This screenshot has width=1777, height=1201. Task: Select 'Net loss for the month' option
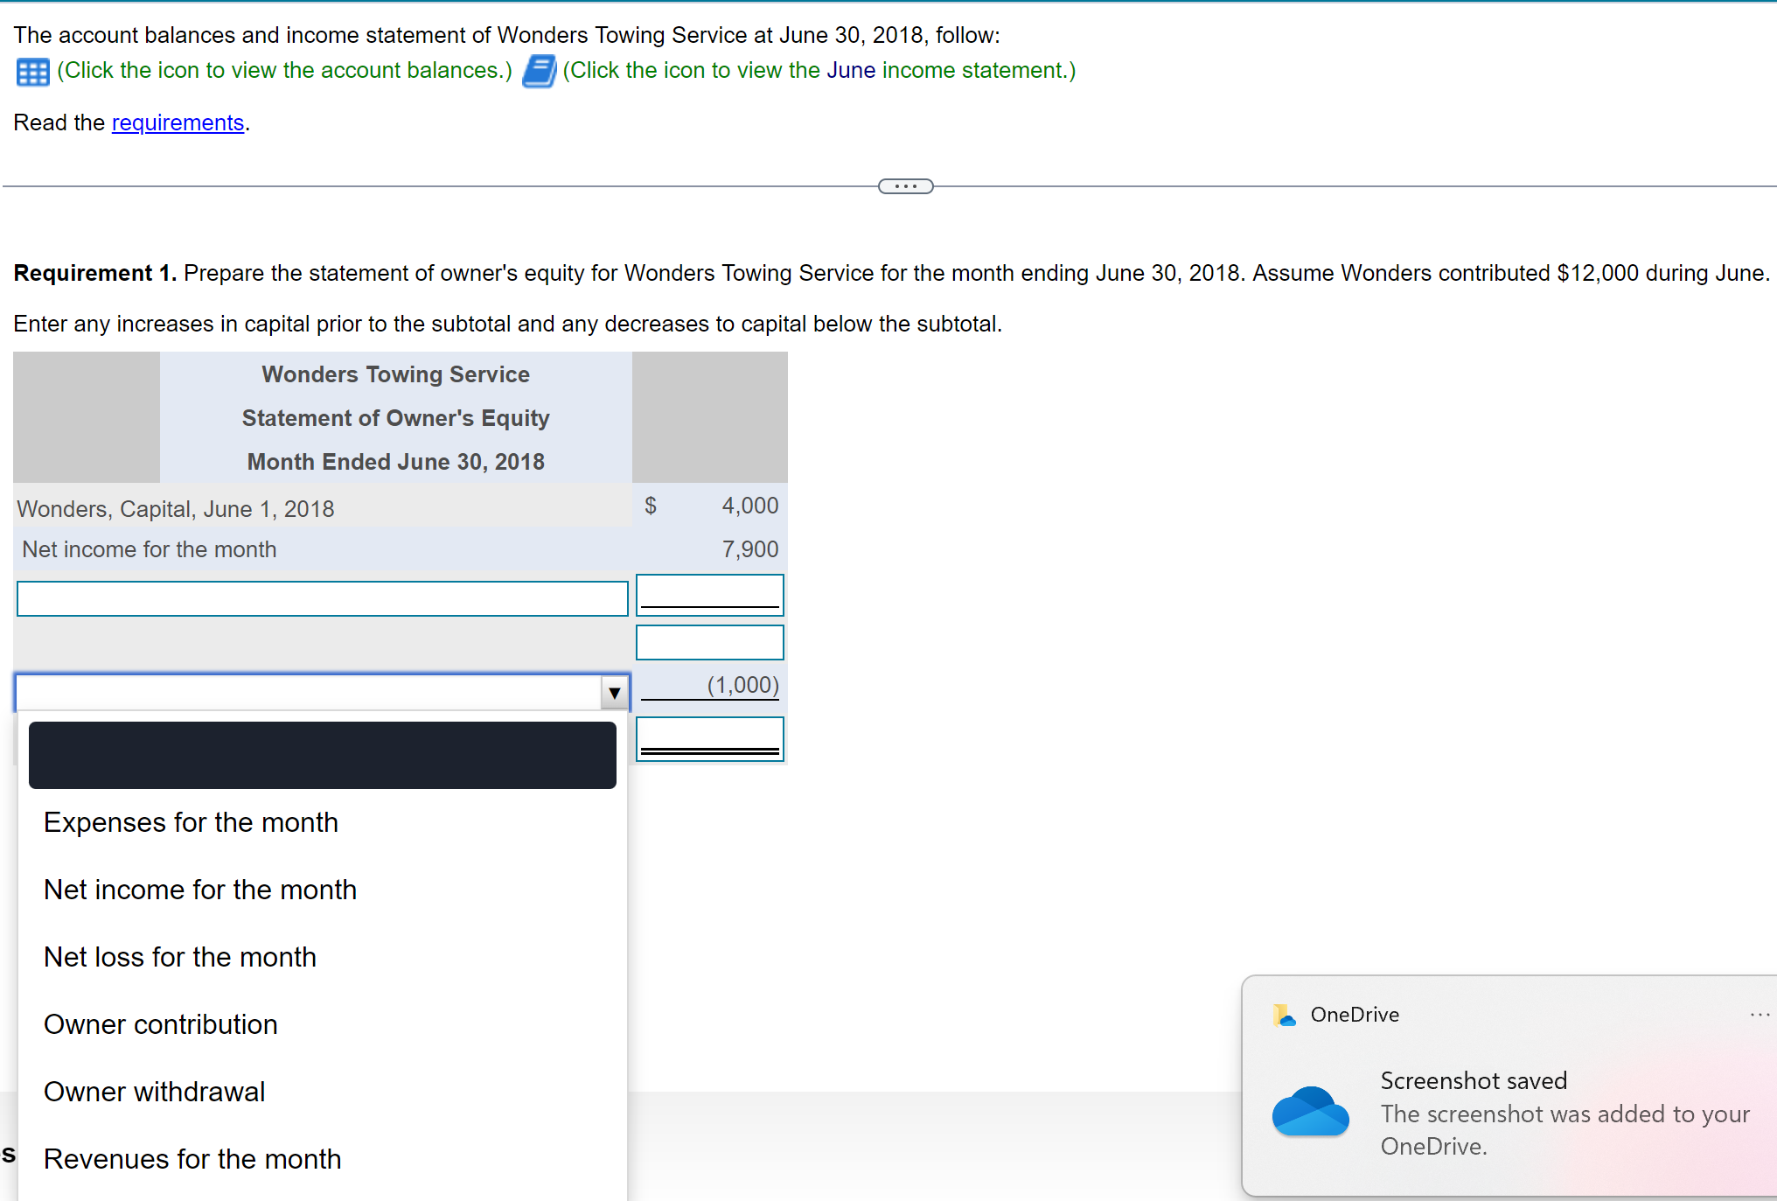pyautogui.click(x=180, y=956)
